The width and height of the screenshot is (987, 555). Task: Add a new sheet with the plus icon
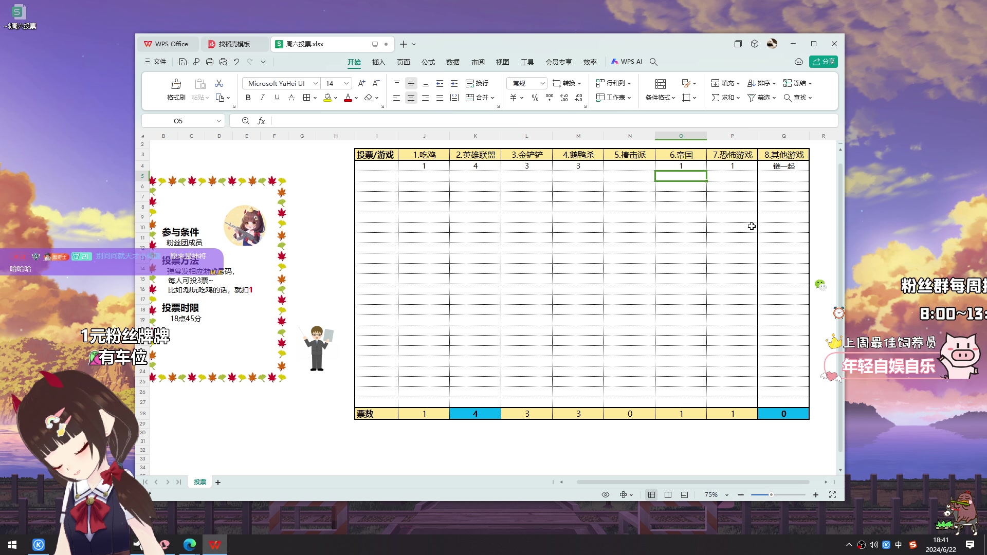[218, 483]
